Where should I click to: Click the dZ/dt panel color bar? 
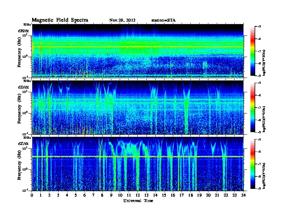(253, 164)
